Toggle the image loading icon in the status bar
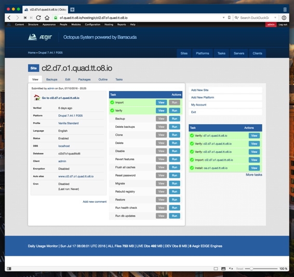 223,269
